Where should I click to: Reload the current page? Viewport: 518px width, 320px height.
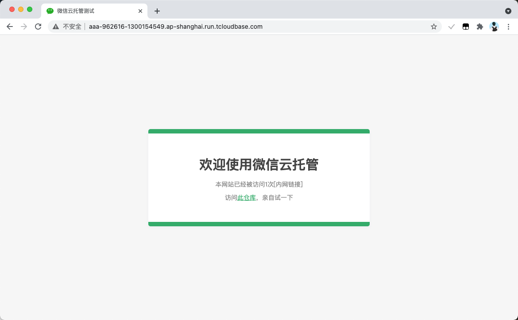coord(39,27)
